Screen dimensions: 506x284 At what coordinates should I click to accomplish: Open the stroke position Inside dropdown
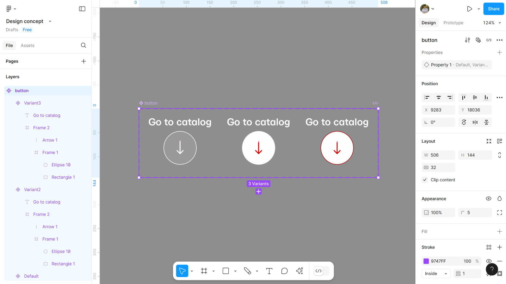435,274
